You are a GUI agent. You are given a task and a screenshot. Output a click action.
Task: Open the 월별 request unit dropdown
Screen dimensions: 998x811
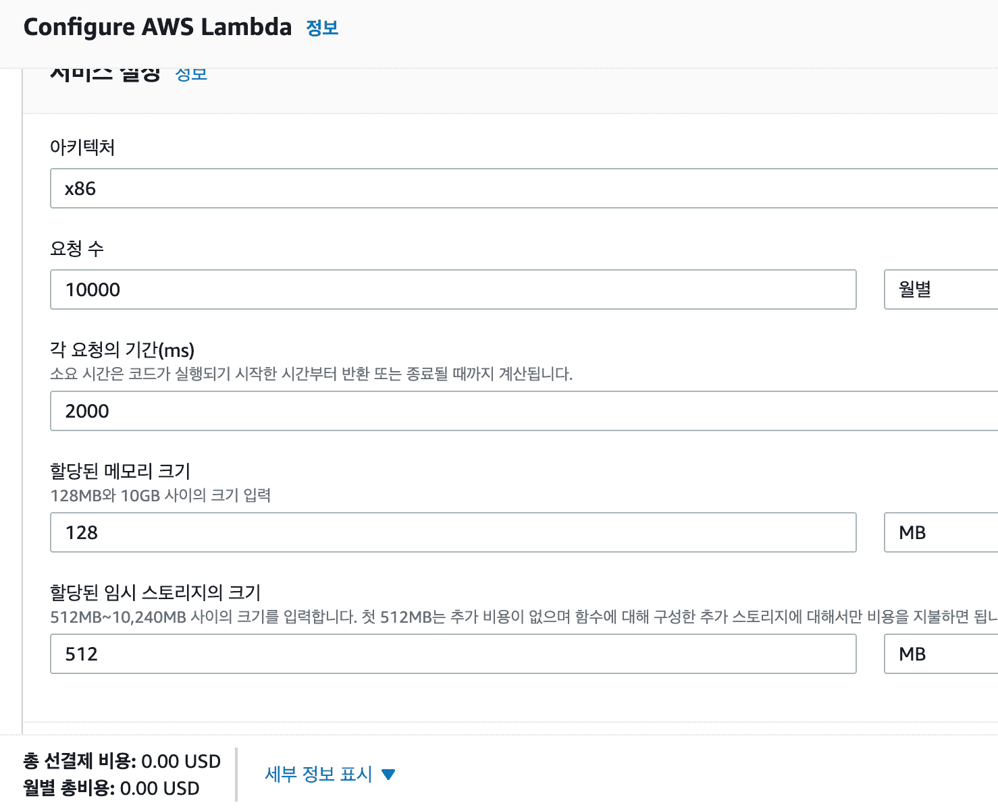pos(940,290)
